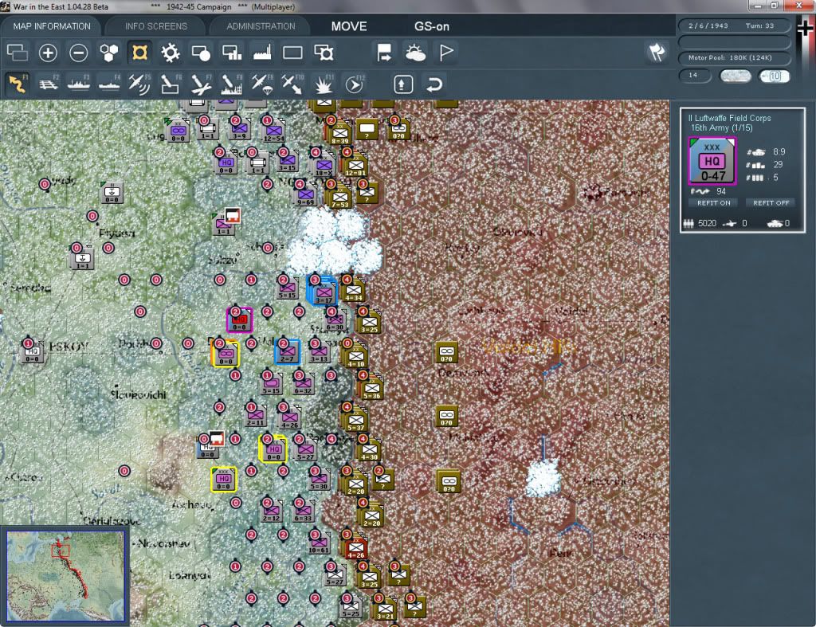Select the F3 naval transport icon
Screen dimensions: 816x627
tap(79, 84)
